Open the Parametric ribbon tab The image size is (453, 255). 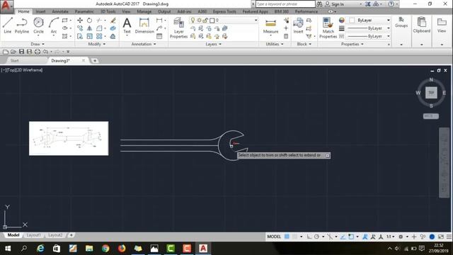(x=84, y=11)
